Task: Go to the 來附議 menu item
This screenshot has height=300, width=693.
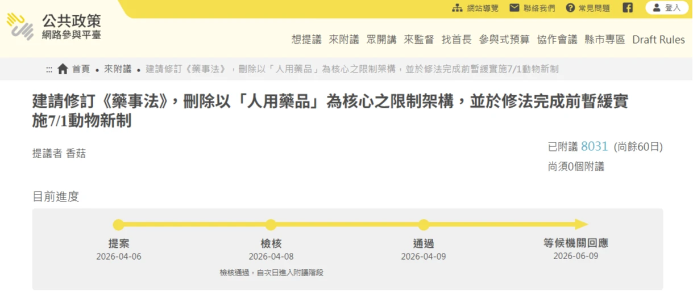Action: click(344, 40)
